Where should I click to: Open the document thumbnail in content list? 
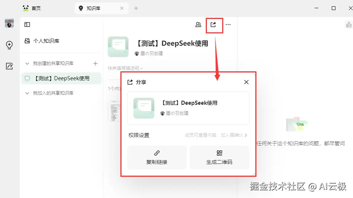tap(114, 111)
